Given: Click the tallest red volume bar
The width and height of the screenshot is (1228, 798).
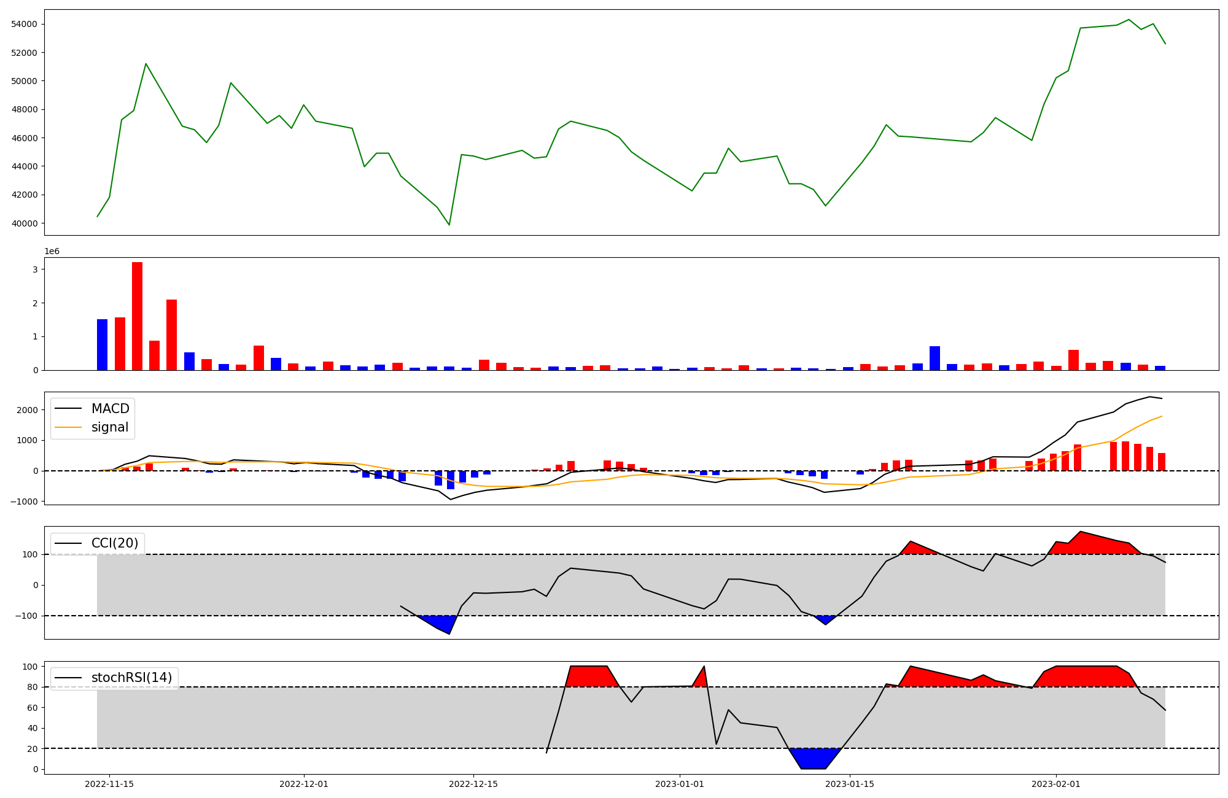Looking at the screenshot, I should (137, 316).
